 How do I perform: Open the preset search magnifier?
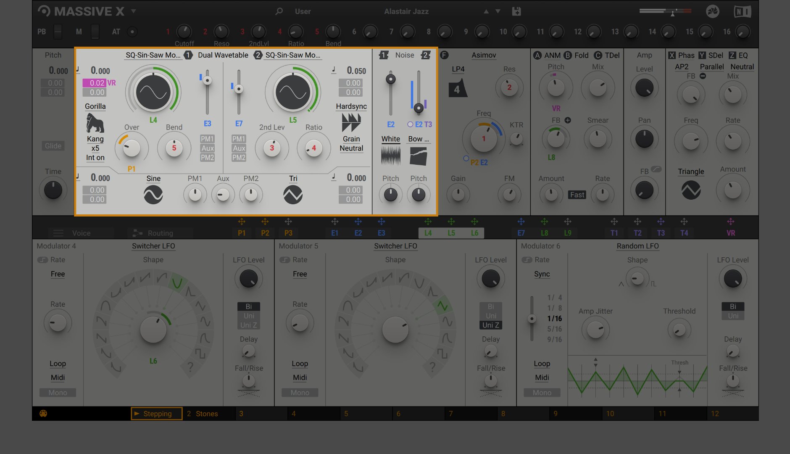click(x=279, y=11)
